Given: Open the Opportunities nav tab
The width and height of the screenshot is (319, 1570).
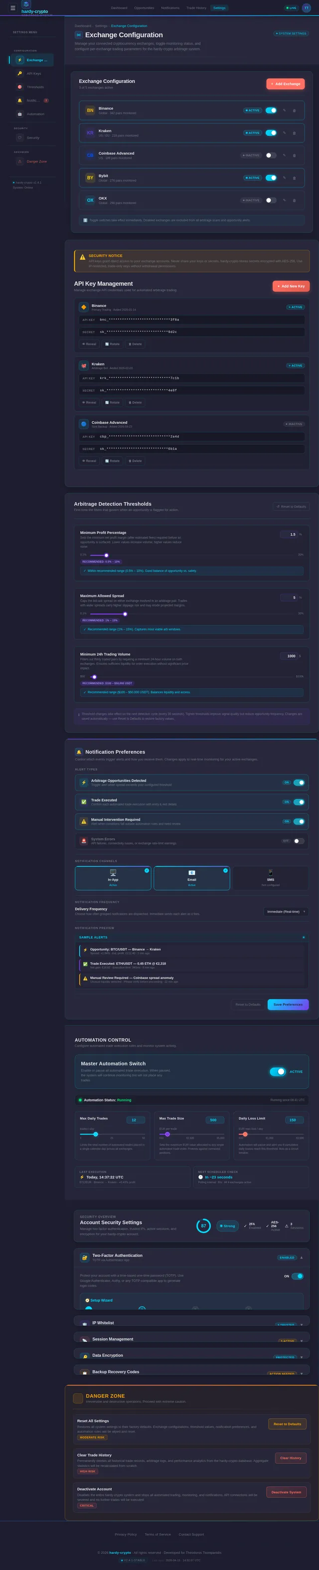Looking at the screenshot, I should pyautogui.click(x=144, y=8).
